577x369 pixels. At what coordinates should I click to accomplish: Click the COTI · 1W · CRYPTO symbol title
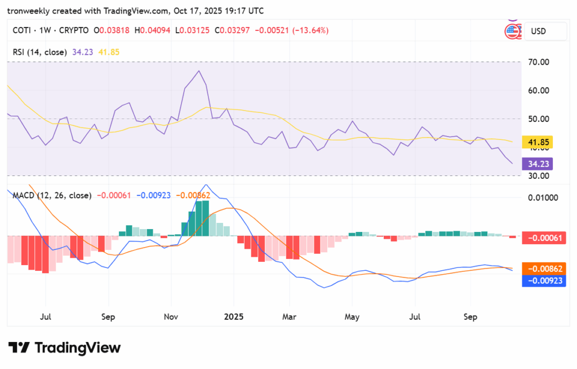point(51,30)
